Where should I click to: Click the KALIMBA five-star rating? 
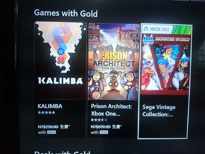point(46,112)
